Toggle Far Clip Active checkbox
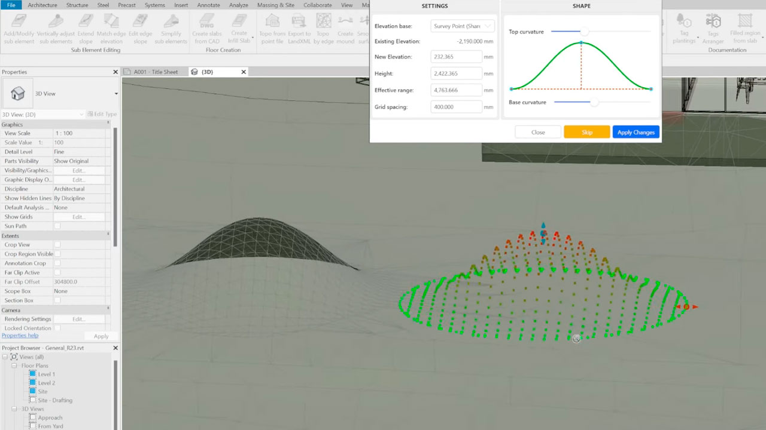 (x=57, y=272)
